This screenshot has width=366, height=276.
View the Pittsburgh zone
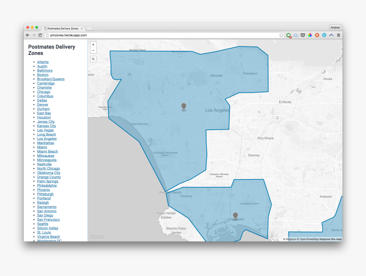[x=46, y=194]
